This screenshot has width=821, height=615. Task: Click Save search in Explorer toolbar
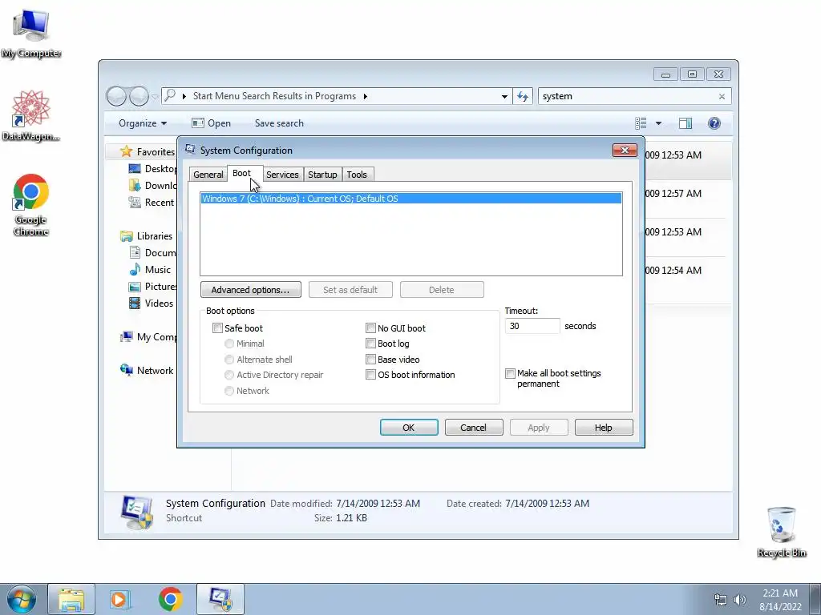click(279, 123)
